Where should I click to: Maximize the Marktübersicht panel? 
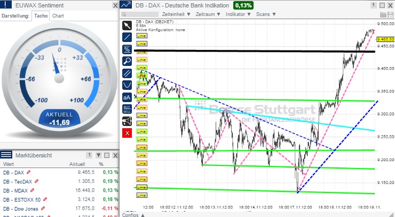coord(107,155)
